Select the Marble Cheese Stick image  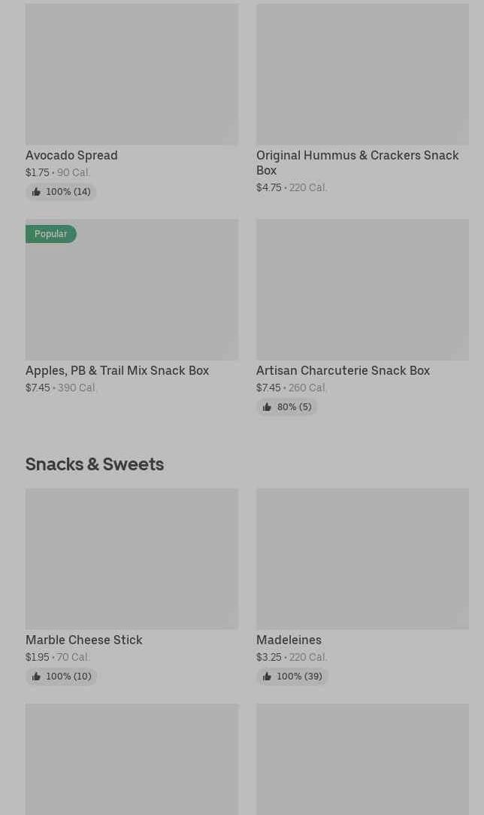pos(132,558)
